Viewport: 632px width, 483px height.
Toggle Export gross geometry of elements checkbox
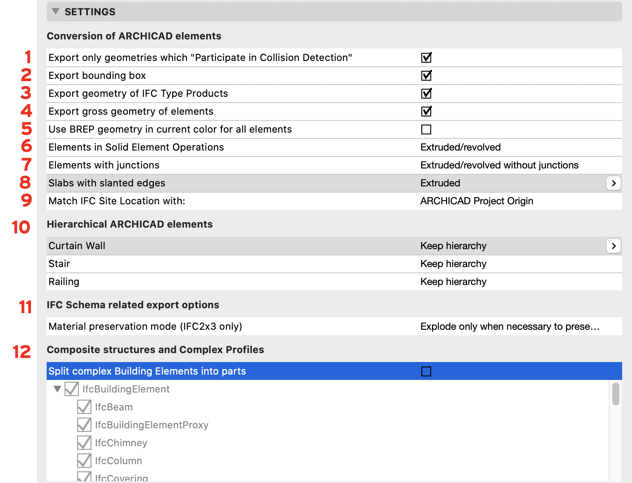click(426, 111)
